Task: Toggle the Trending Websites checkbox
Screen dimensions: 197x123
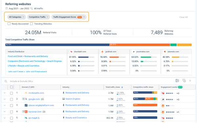Action: (32, 24)
